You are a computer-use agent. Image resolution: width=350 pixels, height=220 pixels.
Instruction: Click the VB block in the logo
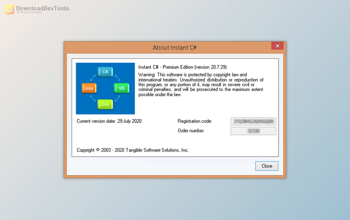click(x=121, y=88)
